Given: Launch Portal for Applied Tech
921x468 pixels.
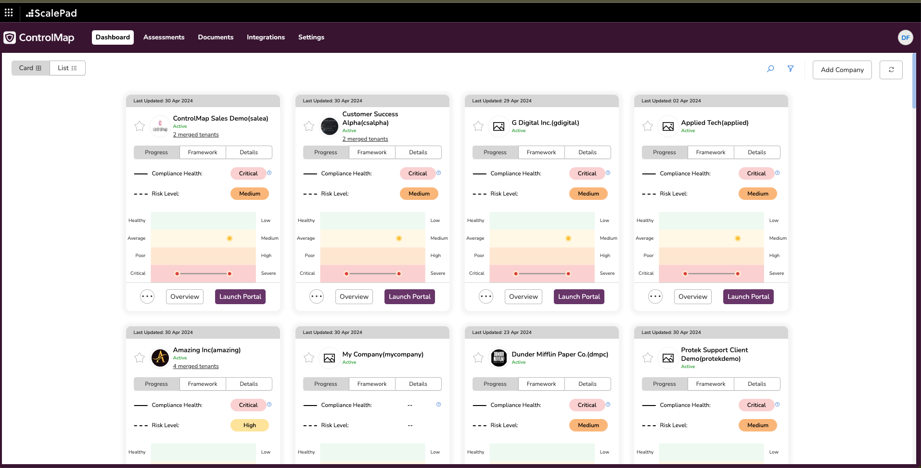Looking at the screenshot, I should [748, 296].
